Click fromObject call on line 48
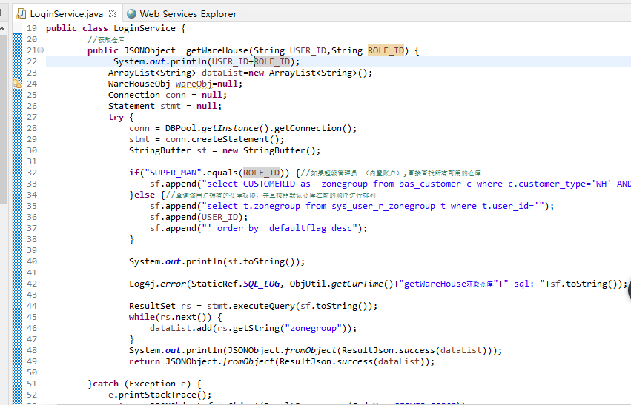This screenshot has height=405, width=631. point(310,350)
